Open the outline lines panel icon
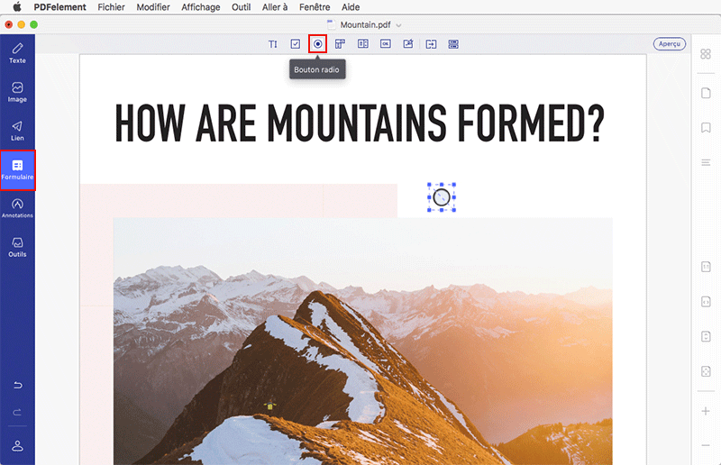The image size is (721, 465). [x=706, y=162]
